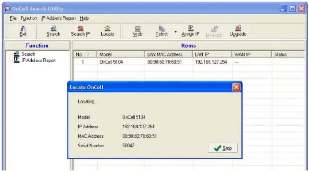Select the OnCell 5104 row in Items

(x=189, y=62)
